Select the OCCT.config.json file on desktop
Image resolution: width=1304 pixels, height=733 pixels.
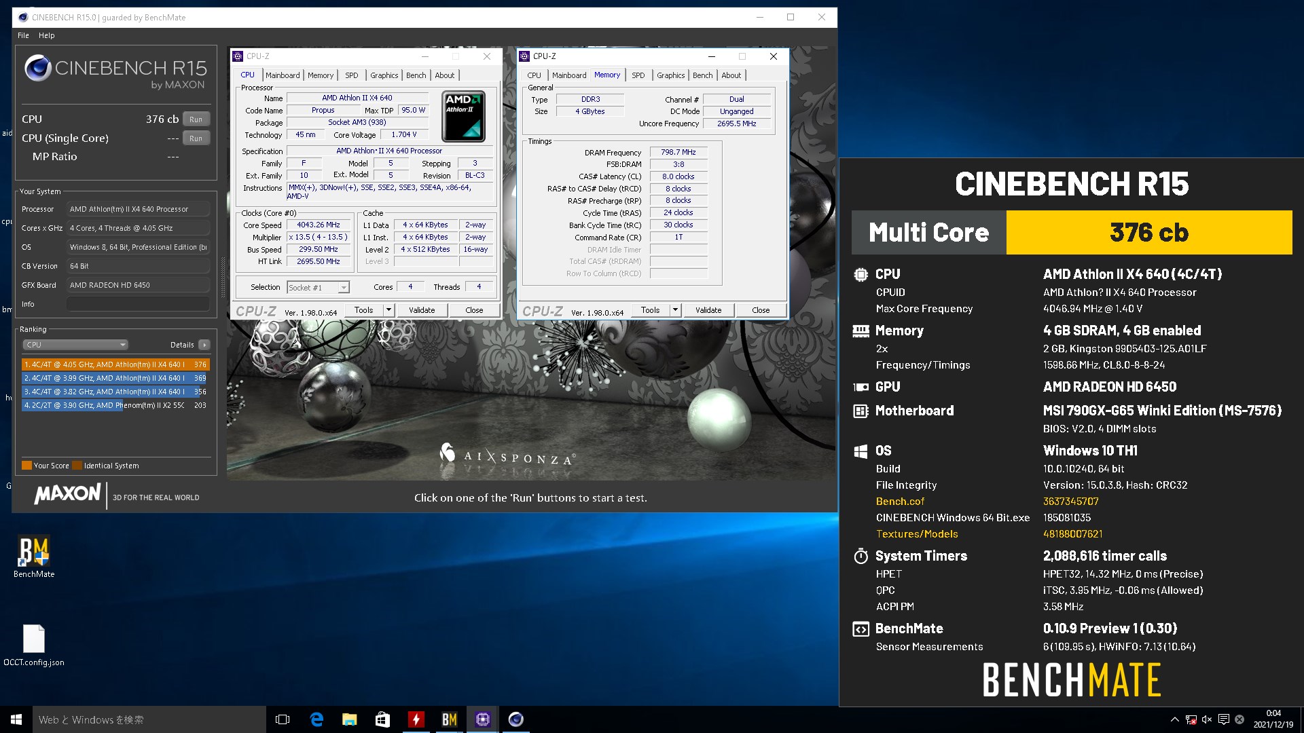[34, 645]
